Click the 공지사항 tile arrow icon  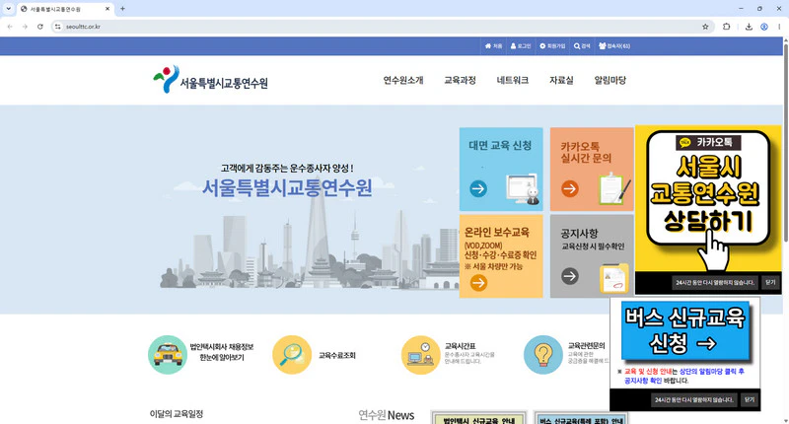point(570,276)
